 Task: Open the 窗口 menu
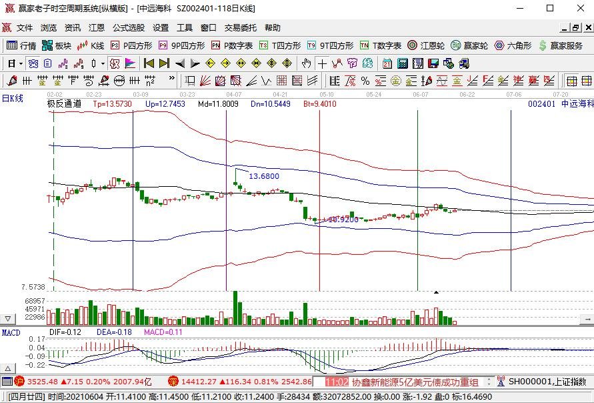pyautogui.click(x=209, y=27)
